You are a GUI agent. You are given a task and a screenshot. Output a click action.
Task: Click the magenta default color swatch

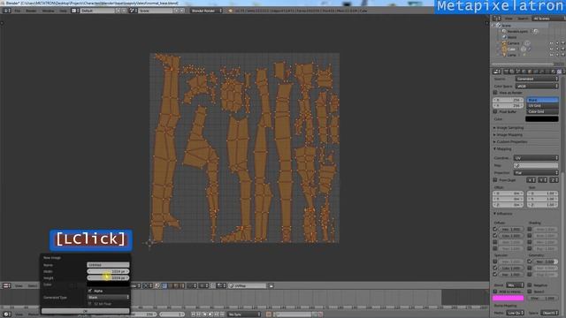[x=508, y=298]
